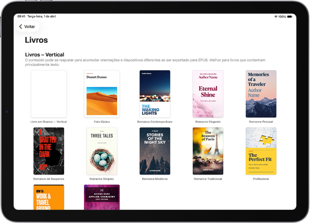
Task: Select Stories of the Night Sky template
Action: click(x=155, y=151)
